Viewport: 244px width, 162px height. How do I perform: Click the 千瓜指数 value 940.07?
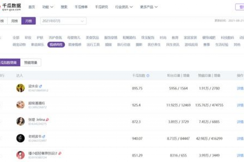137,138
